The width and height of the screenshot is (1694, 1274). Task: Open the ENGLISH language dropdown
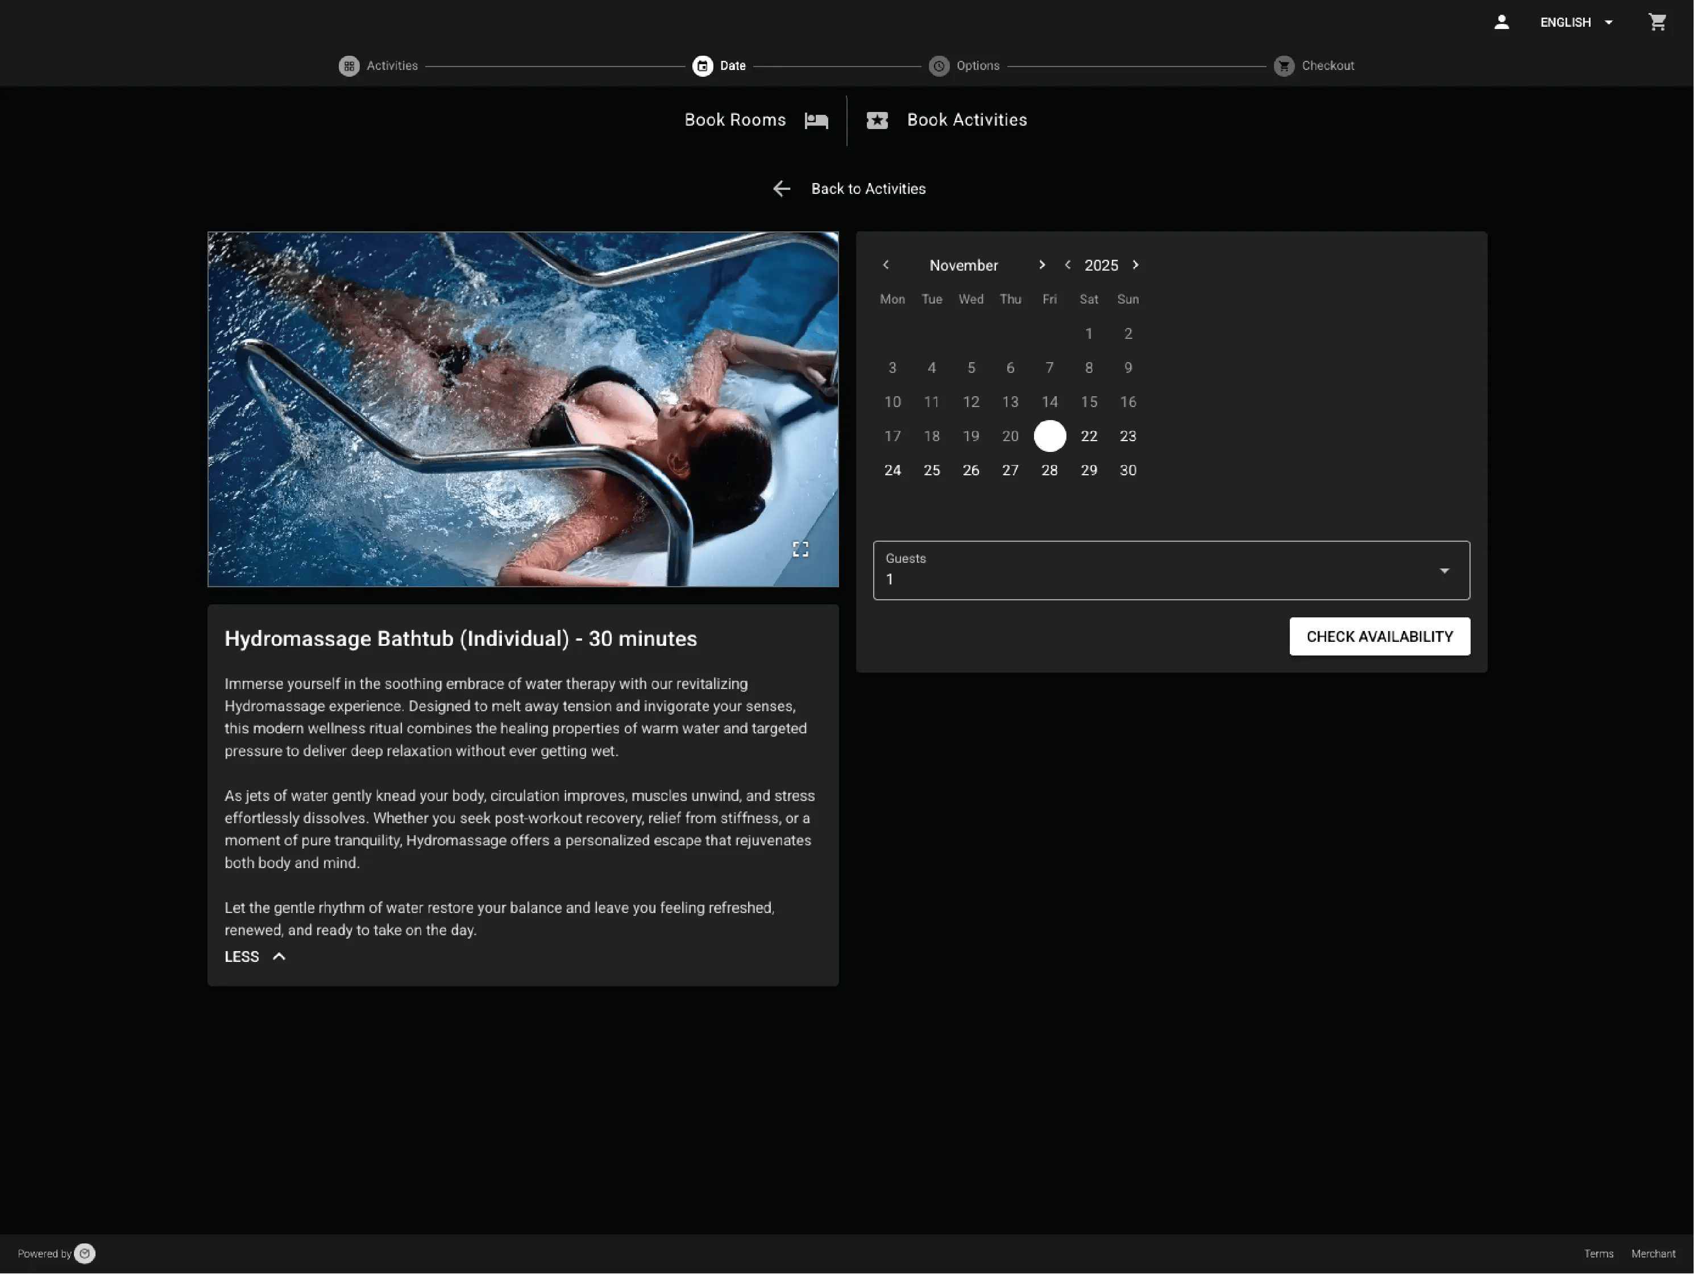point(1576,22)
